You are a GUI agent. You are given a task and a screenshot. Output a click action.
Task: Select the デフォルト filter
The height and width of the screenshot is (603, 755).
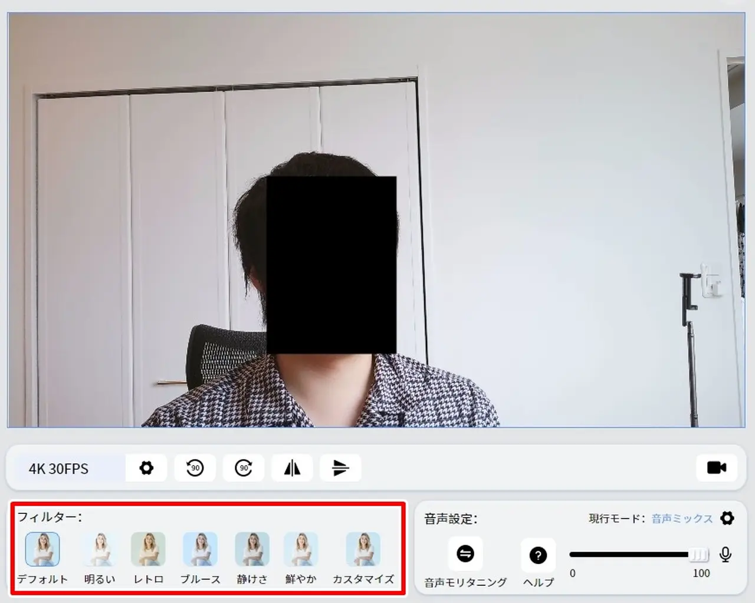coord(42,549)
